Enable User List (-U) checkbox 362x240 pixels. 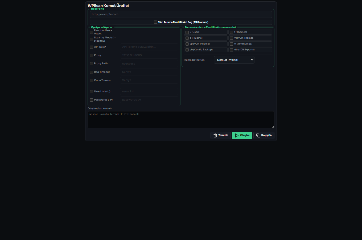pyautogui.click(x=92, y=92)
